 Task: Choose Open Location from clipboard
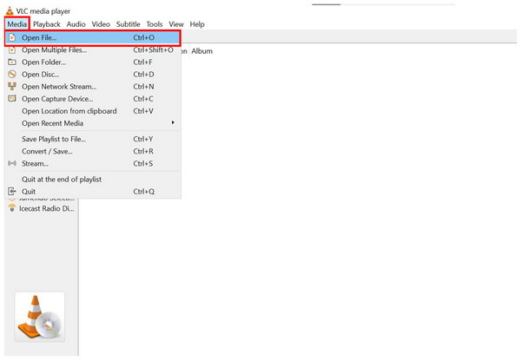pyautogui.click(x=93, y=111)
